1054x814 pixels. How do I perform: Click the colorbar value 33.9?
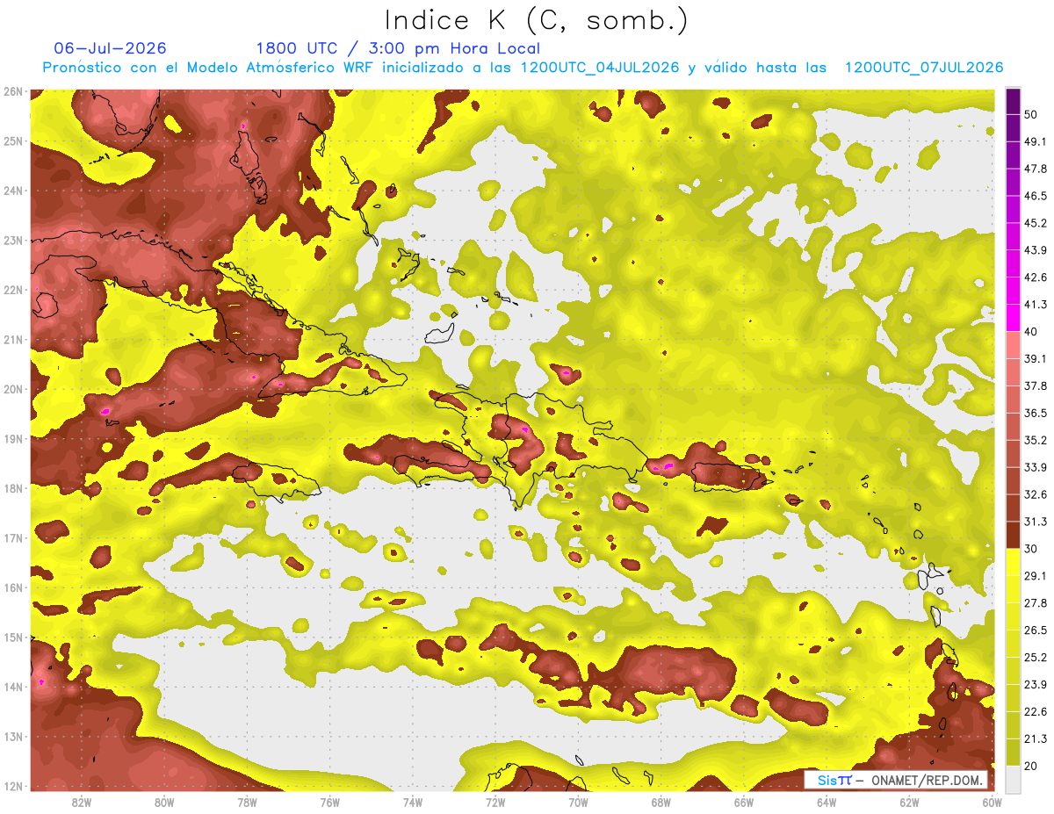(1036, 467)
